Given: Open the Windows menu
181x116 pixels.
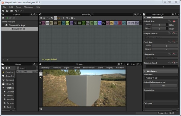Looking at the screenshot, I should (x=28, y=7).
